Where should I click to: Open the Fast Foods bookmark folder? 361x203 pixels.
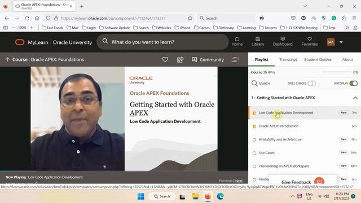[x=52, y=28]
